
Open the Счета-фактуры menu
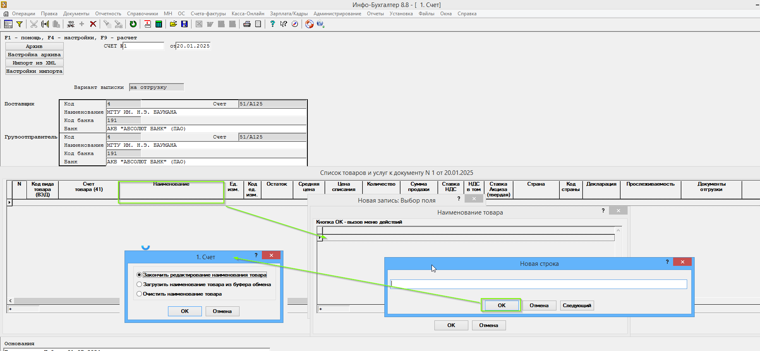coord(208,14)
